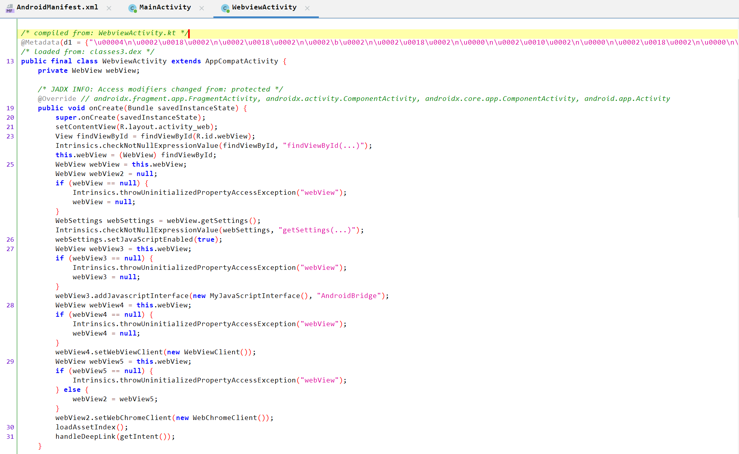Image resolution: width=739 pixels, height=454 pixels.
Task: Click the class icon on MainActivity tab
Action: coord(132,8)
